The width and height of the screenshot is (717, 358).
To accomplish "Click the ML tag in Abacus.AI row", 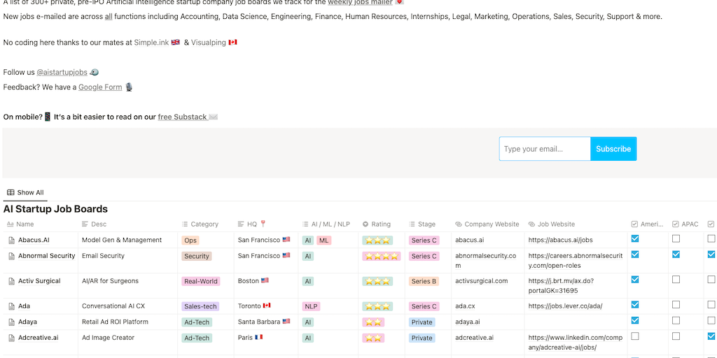I will [x=323, y=241].
